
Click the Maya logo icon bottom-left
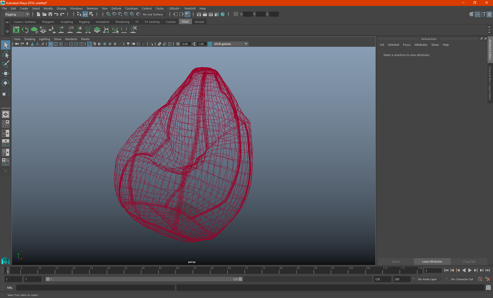pos(5,260)
